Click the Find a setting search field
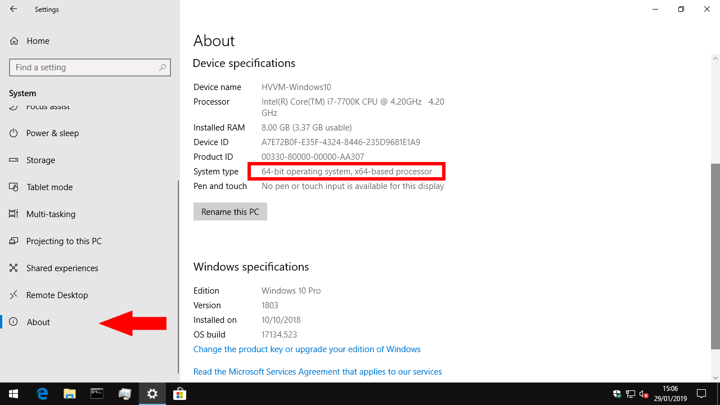This screenshot has width=720, height=405. coord(90,67)
